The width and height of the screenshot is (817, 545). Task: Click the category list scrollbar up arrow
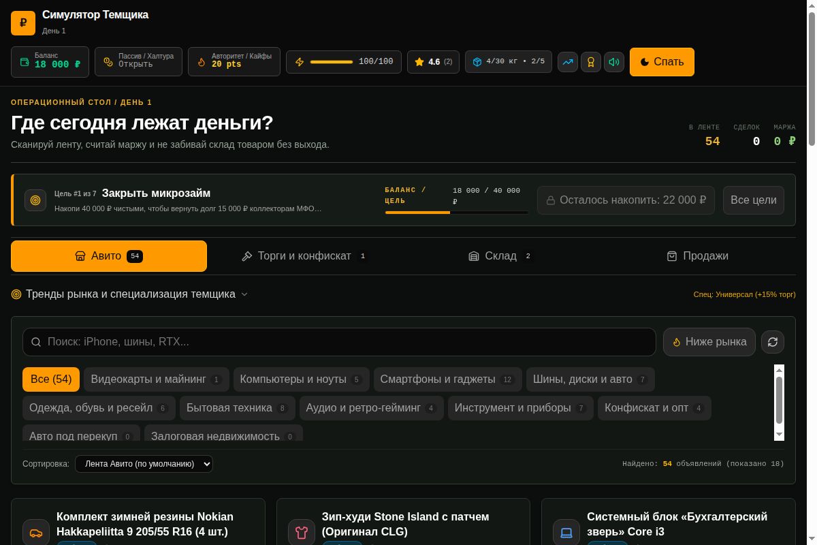(779, 370)
